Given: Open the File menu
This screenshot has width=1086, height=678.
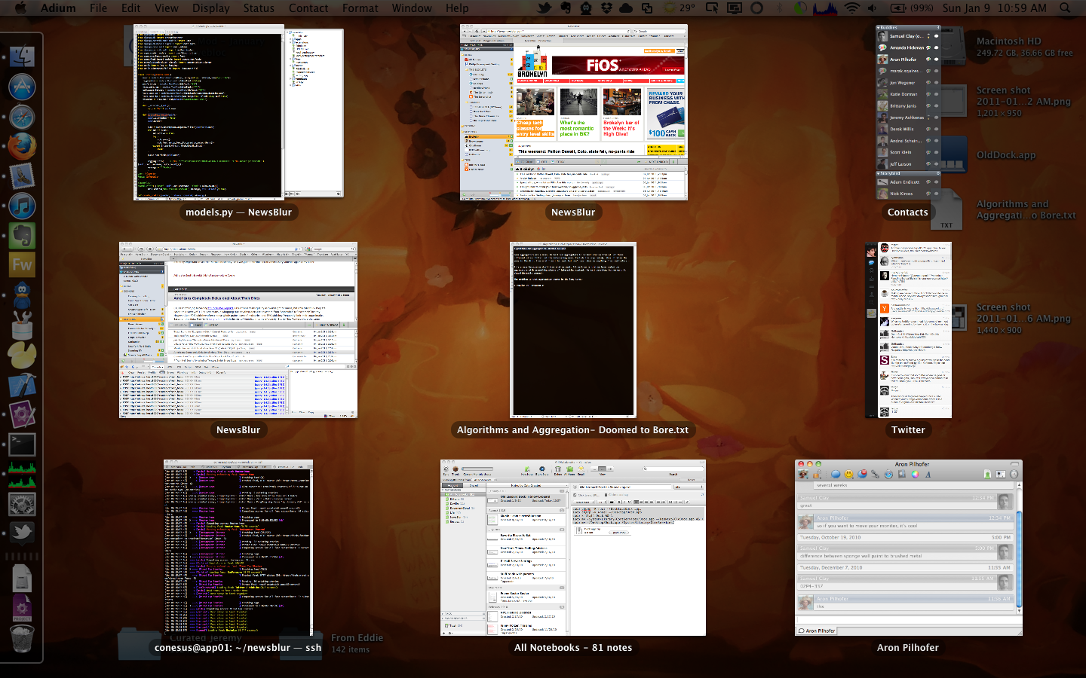Looking at the screenshot, I should [x=98, y=8].
